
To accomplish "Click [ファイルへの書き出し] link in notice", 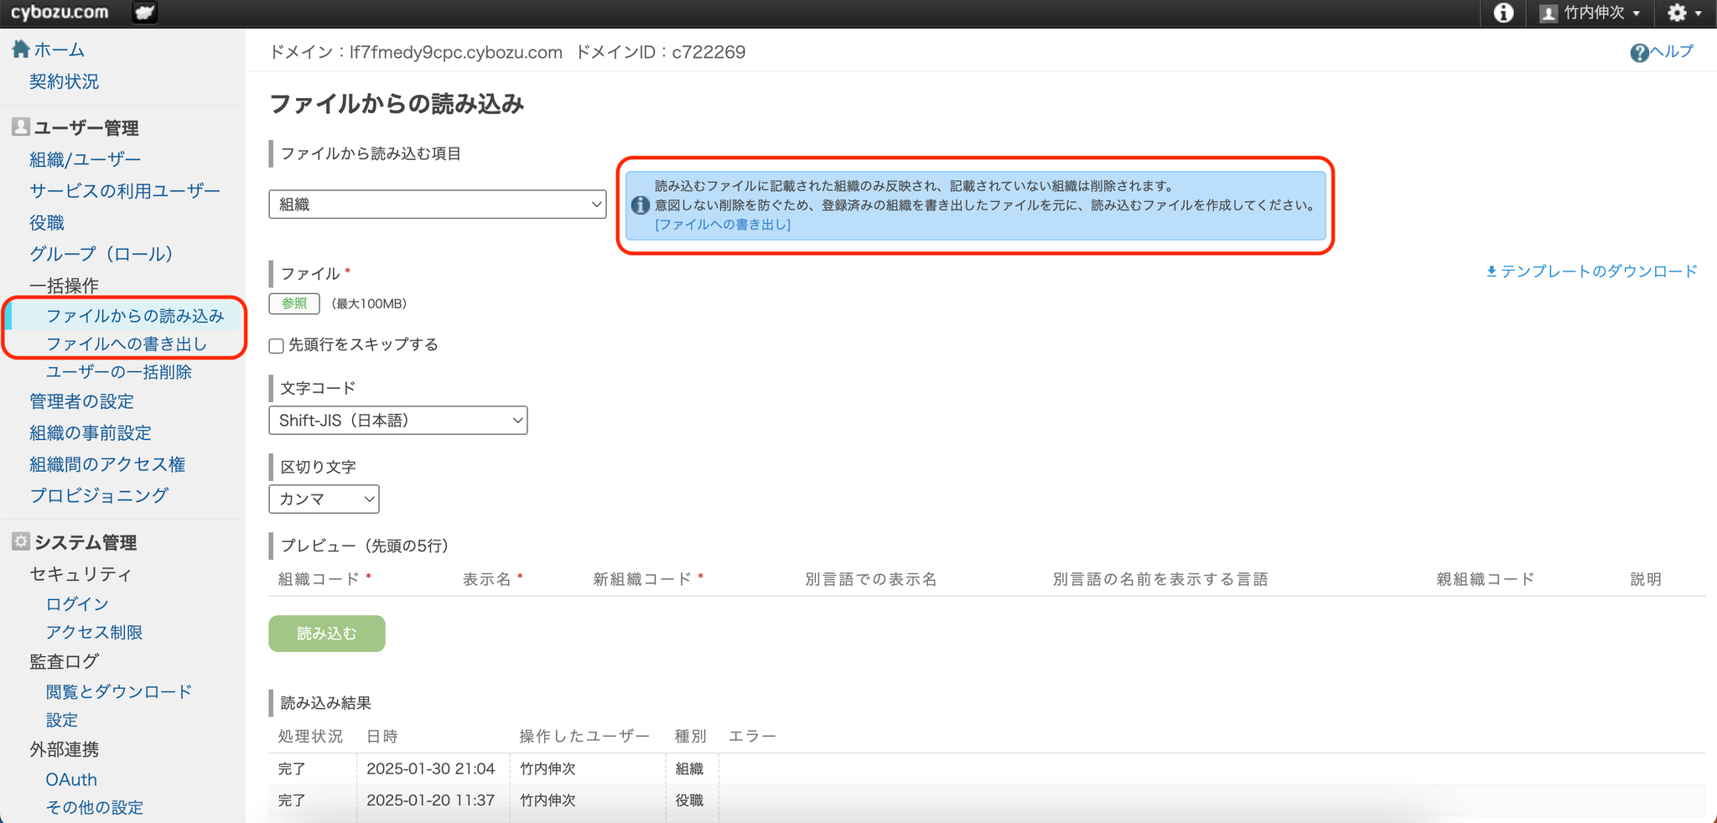I will click(723, 225).
